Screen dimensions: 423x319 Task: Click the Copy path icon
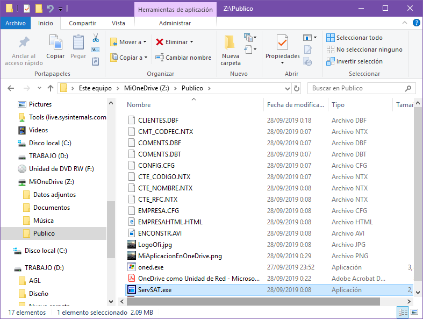96,49
